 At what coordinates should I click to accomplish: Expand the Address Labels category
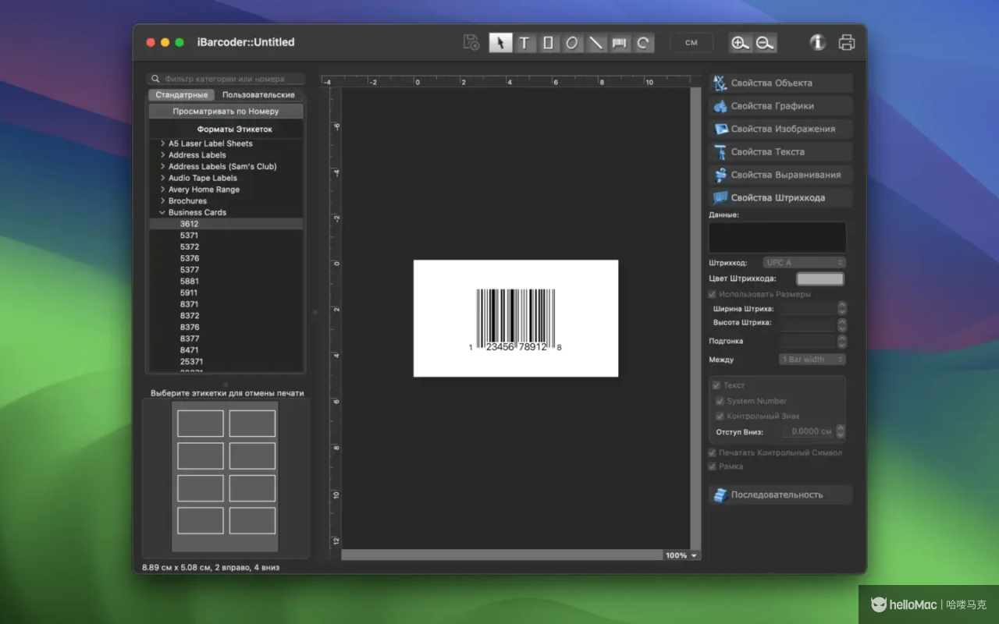(x=162, y=155)
